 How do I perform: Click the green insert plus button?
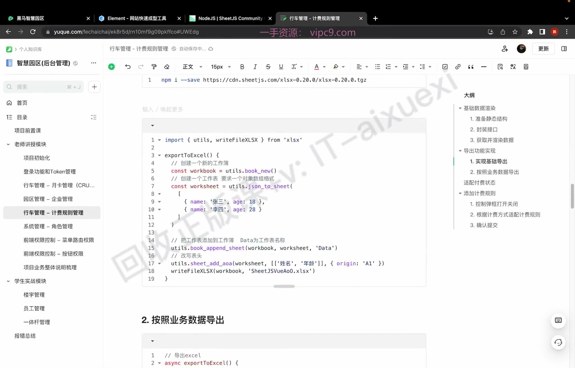pos(111,67)
